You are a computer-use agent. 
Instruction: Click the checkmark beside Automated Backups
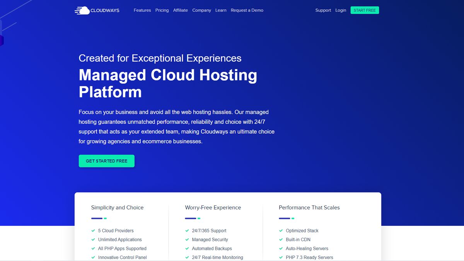tap(187, 248)
